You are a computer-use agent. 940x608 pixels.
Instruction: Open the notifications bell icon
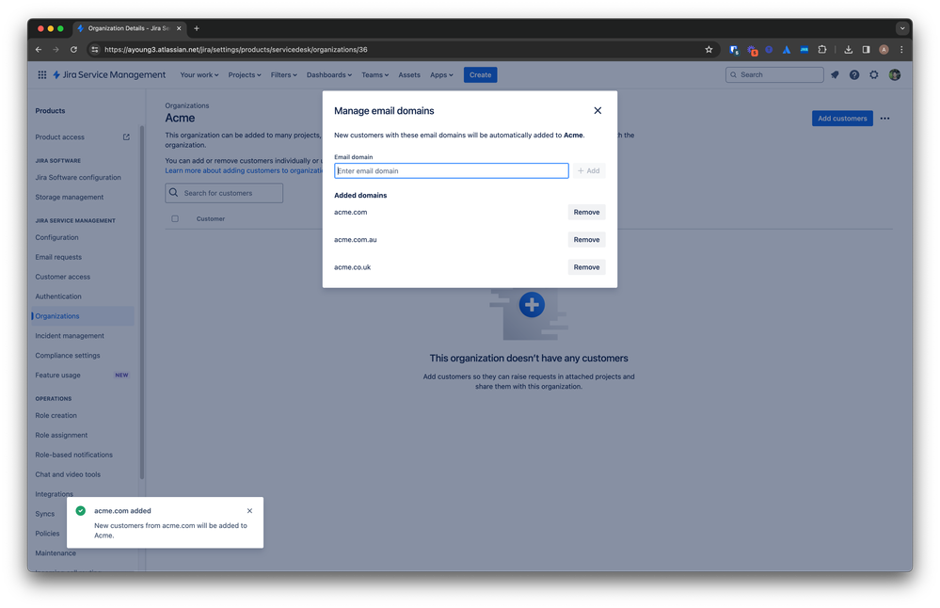835,74
